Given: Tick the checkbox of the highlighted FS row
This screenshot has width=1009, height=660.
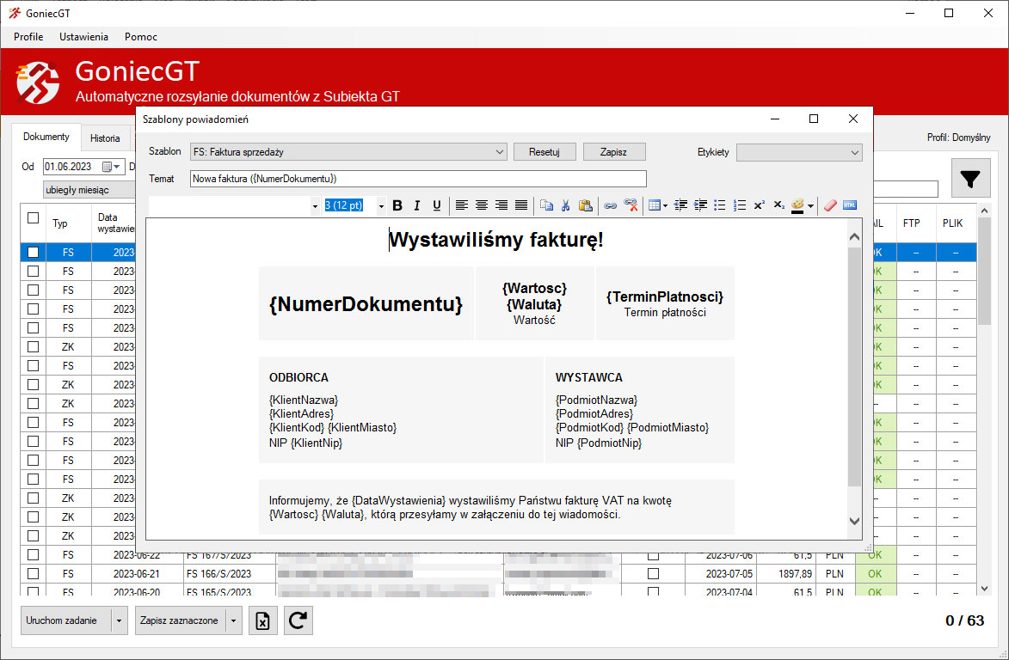Looking at the screenshot, I should [x=34, y=253].
